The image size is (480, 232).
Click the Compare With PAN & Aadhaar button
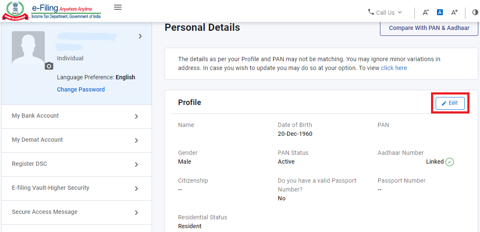[x=429, y=28]
